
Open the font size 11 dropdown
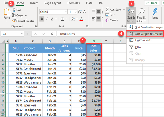click(76, 12)
